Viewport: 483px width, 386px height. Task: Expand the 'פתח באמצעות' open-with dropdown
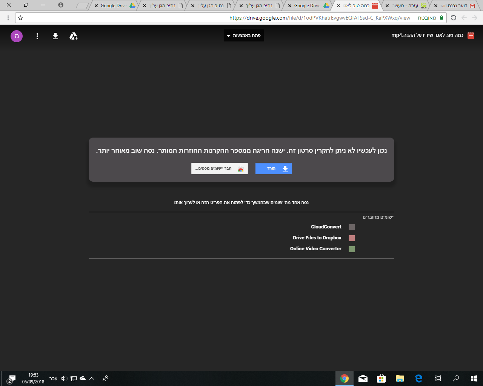click(244, 35)
